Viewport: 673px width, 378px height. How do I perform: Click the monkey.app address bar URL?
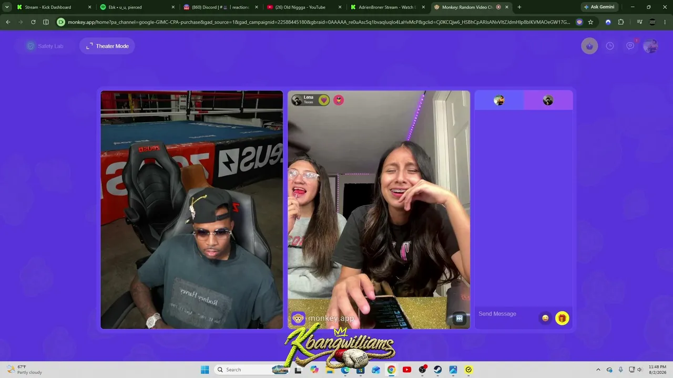pos(319,22)
